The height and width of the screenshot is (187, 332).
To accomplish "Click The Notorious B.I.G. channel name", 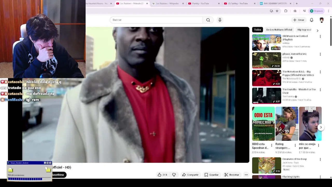I will 292,79.
